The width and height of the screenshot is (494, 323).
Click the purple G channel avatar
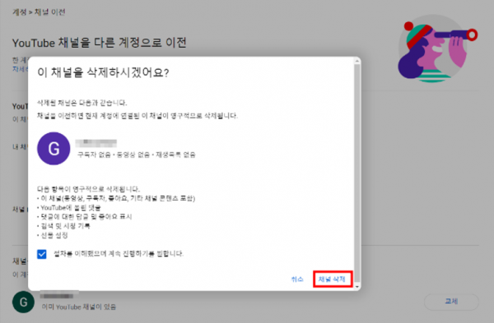pos(54,149)
